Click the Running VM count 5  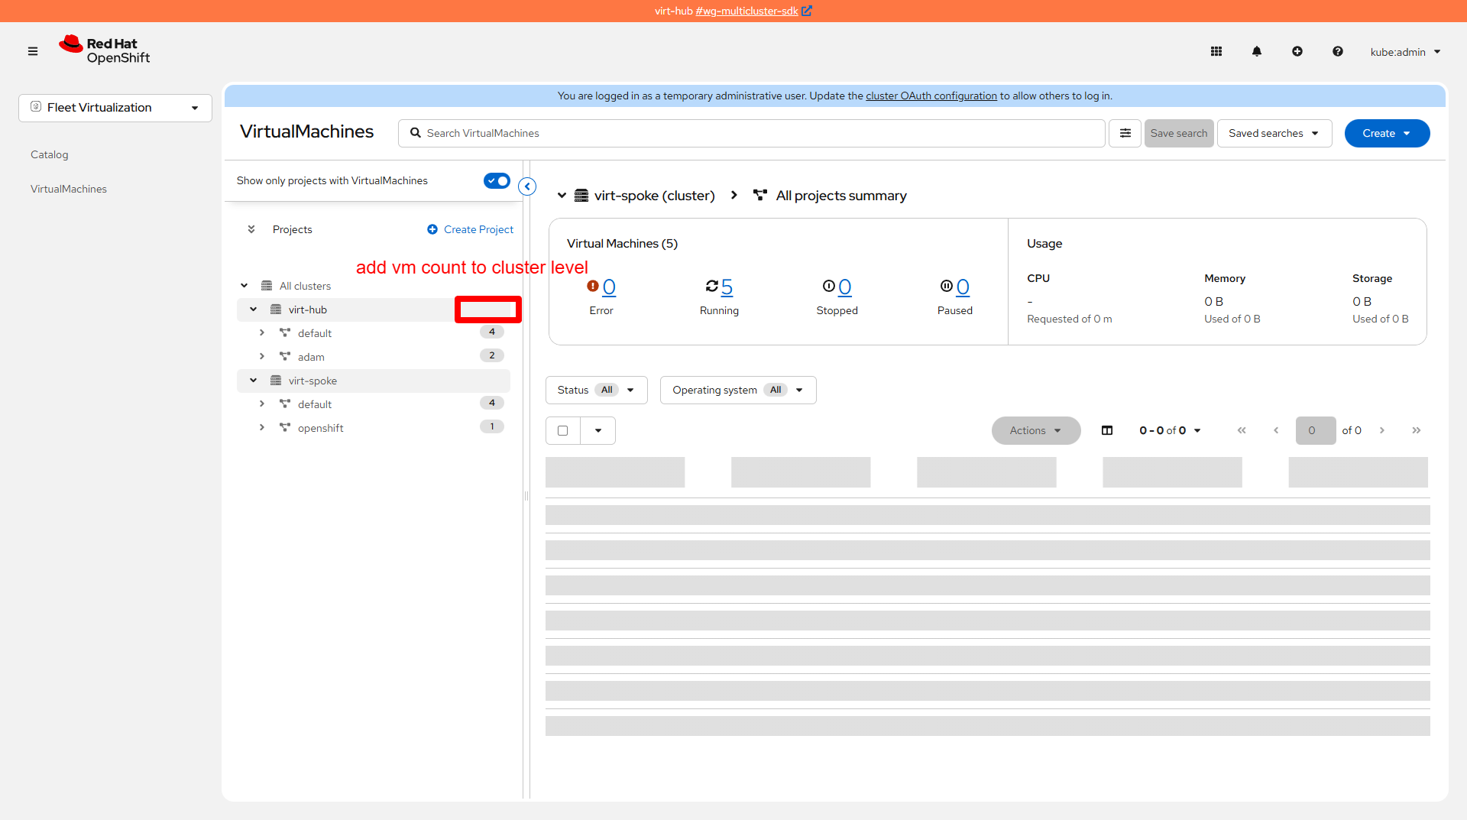tap(727, 287)
